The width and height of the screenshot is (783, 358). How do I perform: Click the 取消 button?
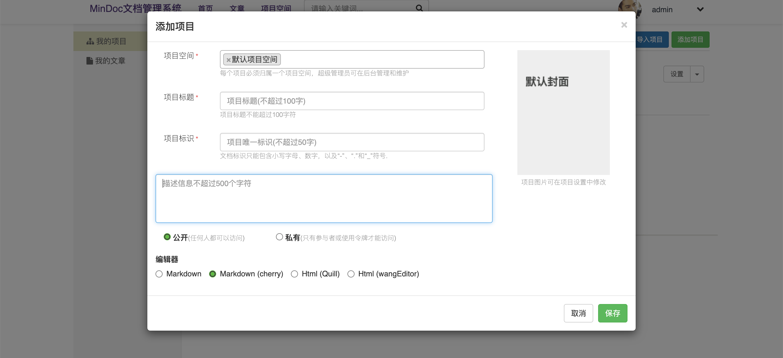[578, 313]
